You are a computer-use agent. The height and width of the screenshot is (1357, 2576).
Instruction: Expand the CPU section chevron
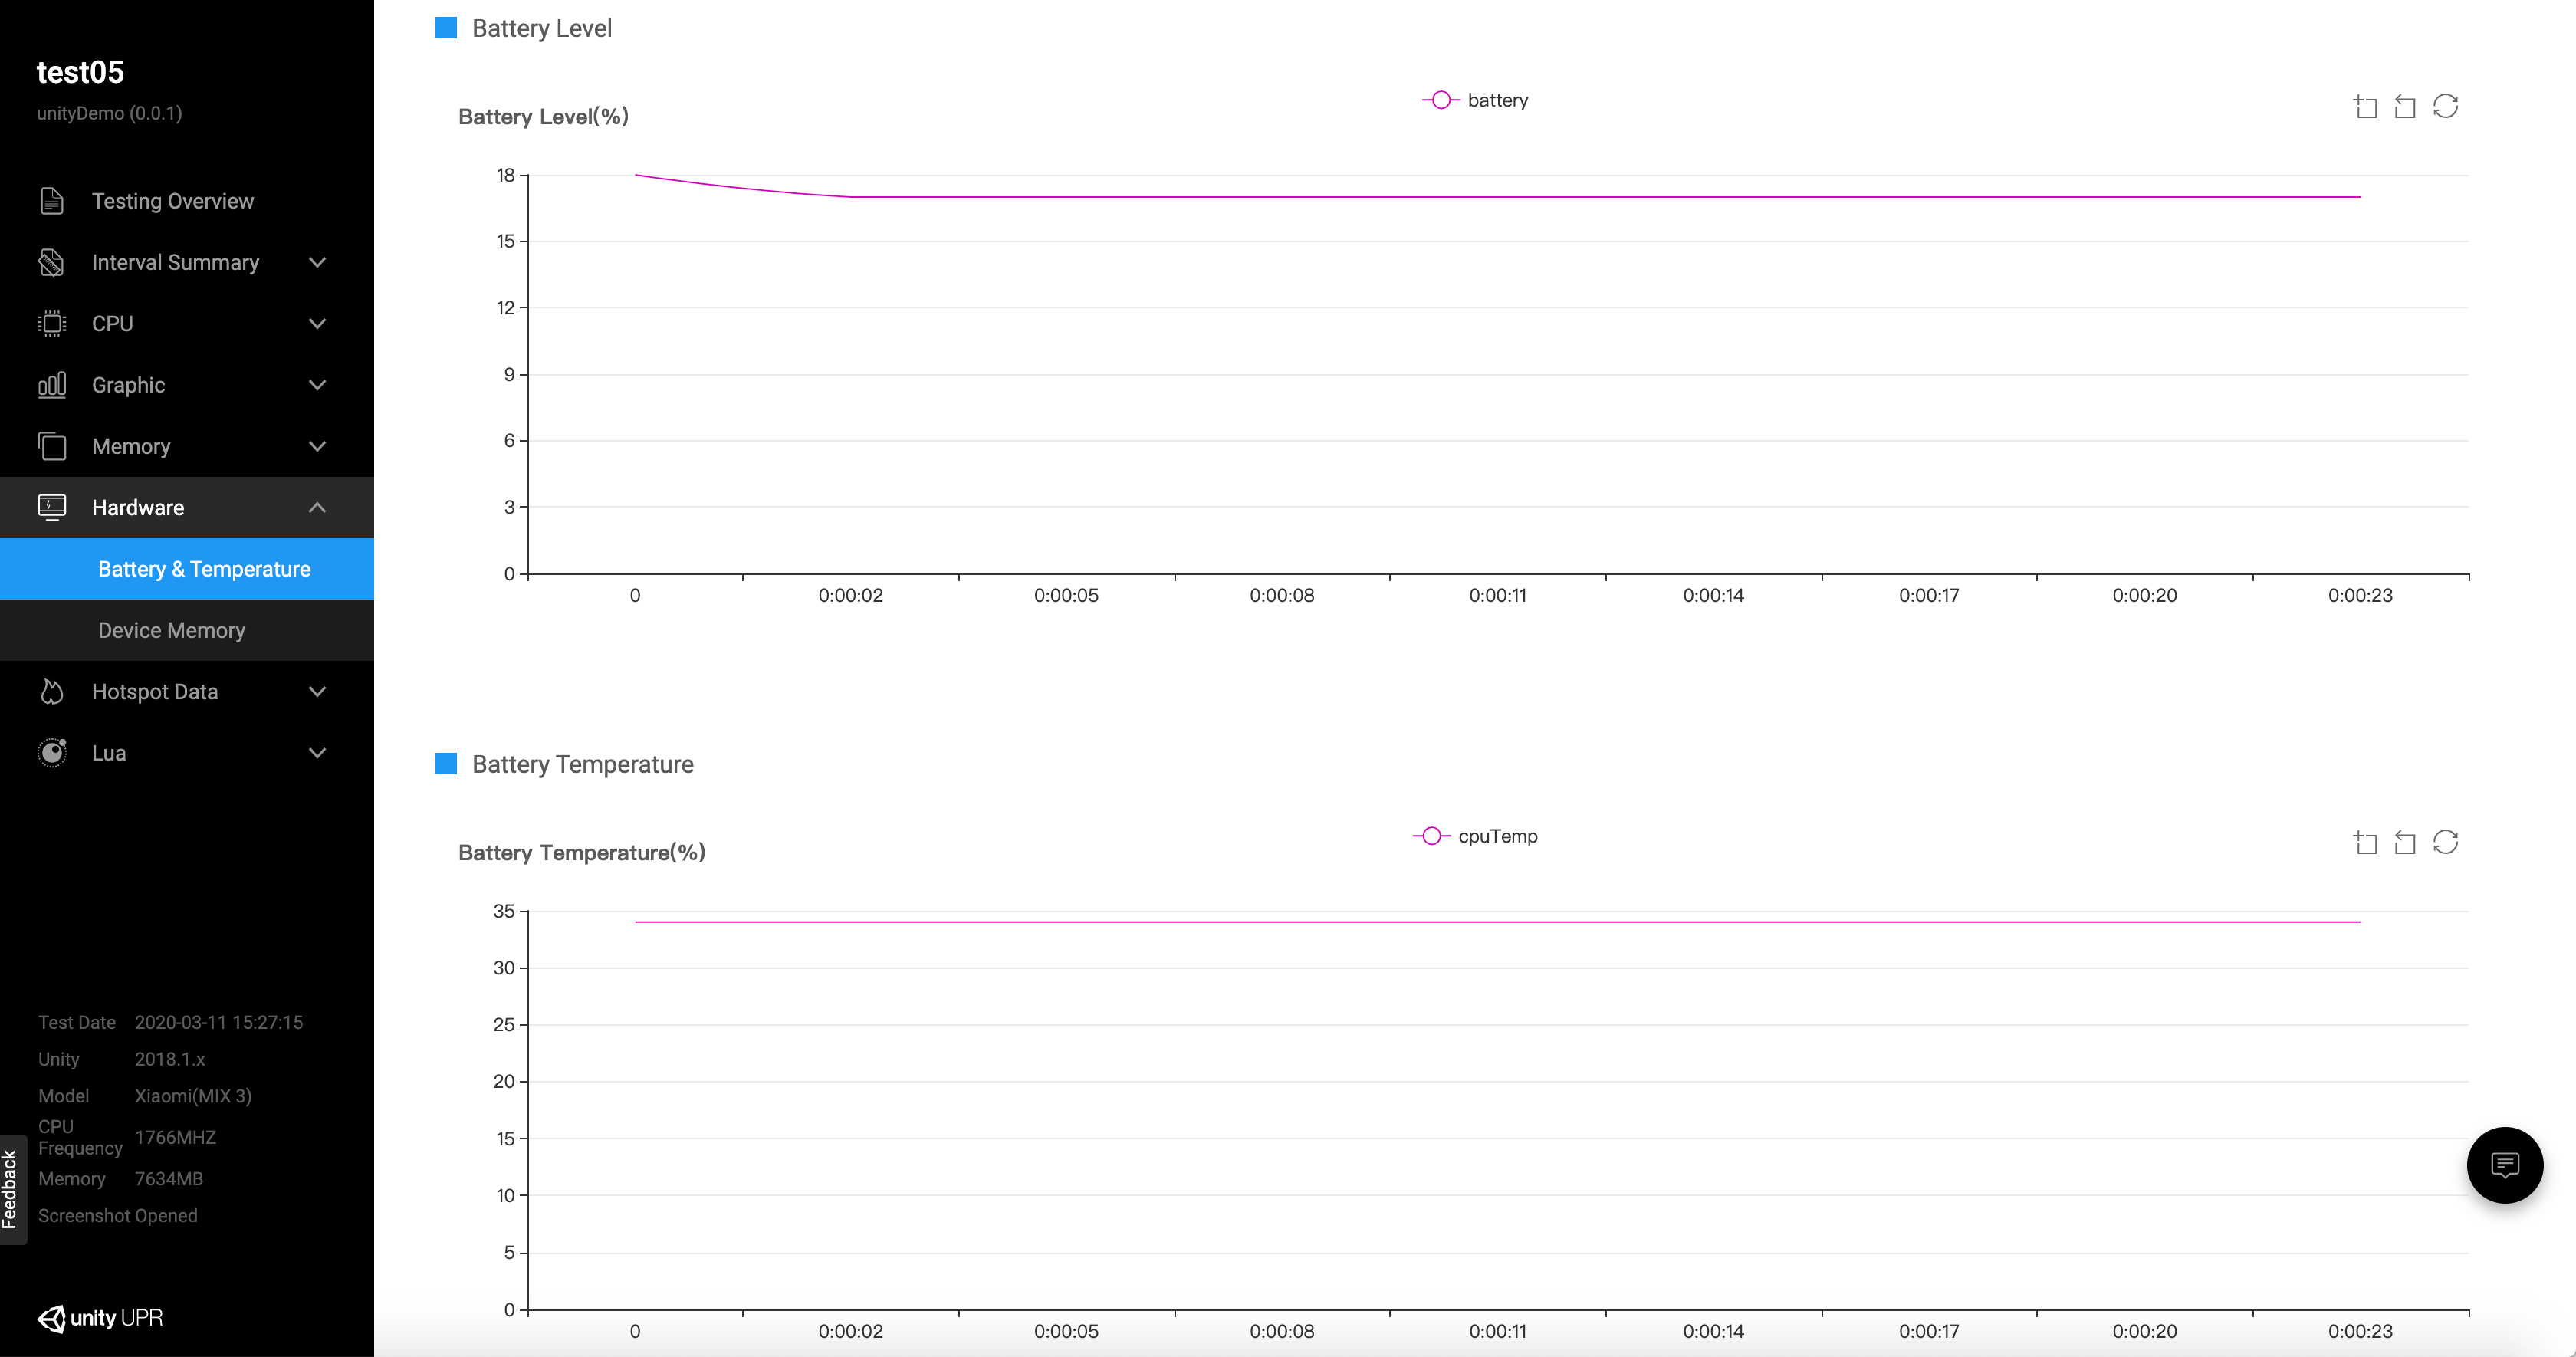(x=317, y=324)
